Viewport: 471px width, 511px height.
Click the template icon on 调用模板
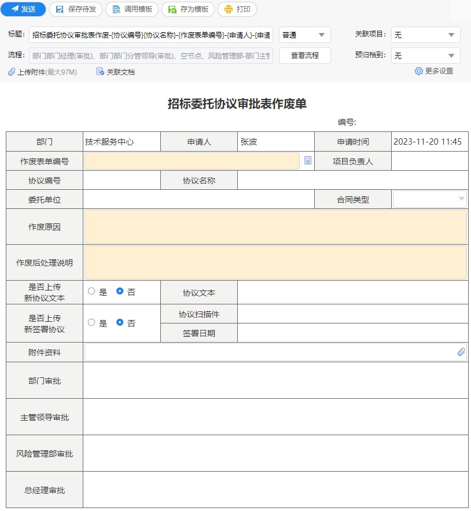pos(116,9)
